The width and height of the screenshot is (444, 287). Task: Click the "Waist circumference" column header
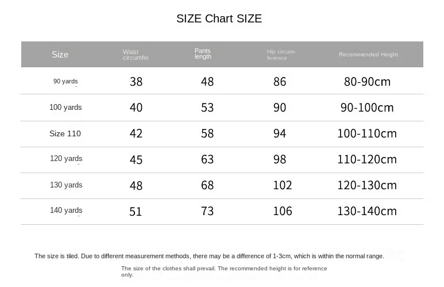[136, 55]
